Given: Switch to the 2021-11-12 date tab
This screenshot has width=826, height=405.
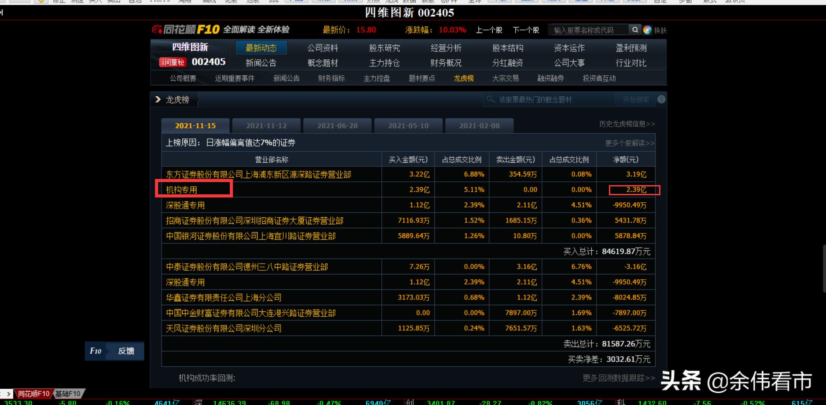Looking at the screenshot, I should click(x=266, y=126).
